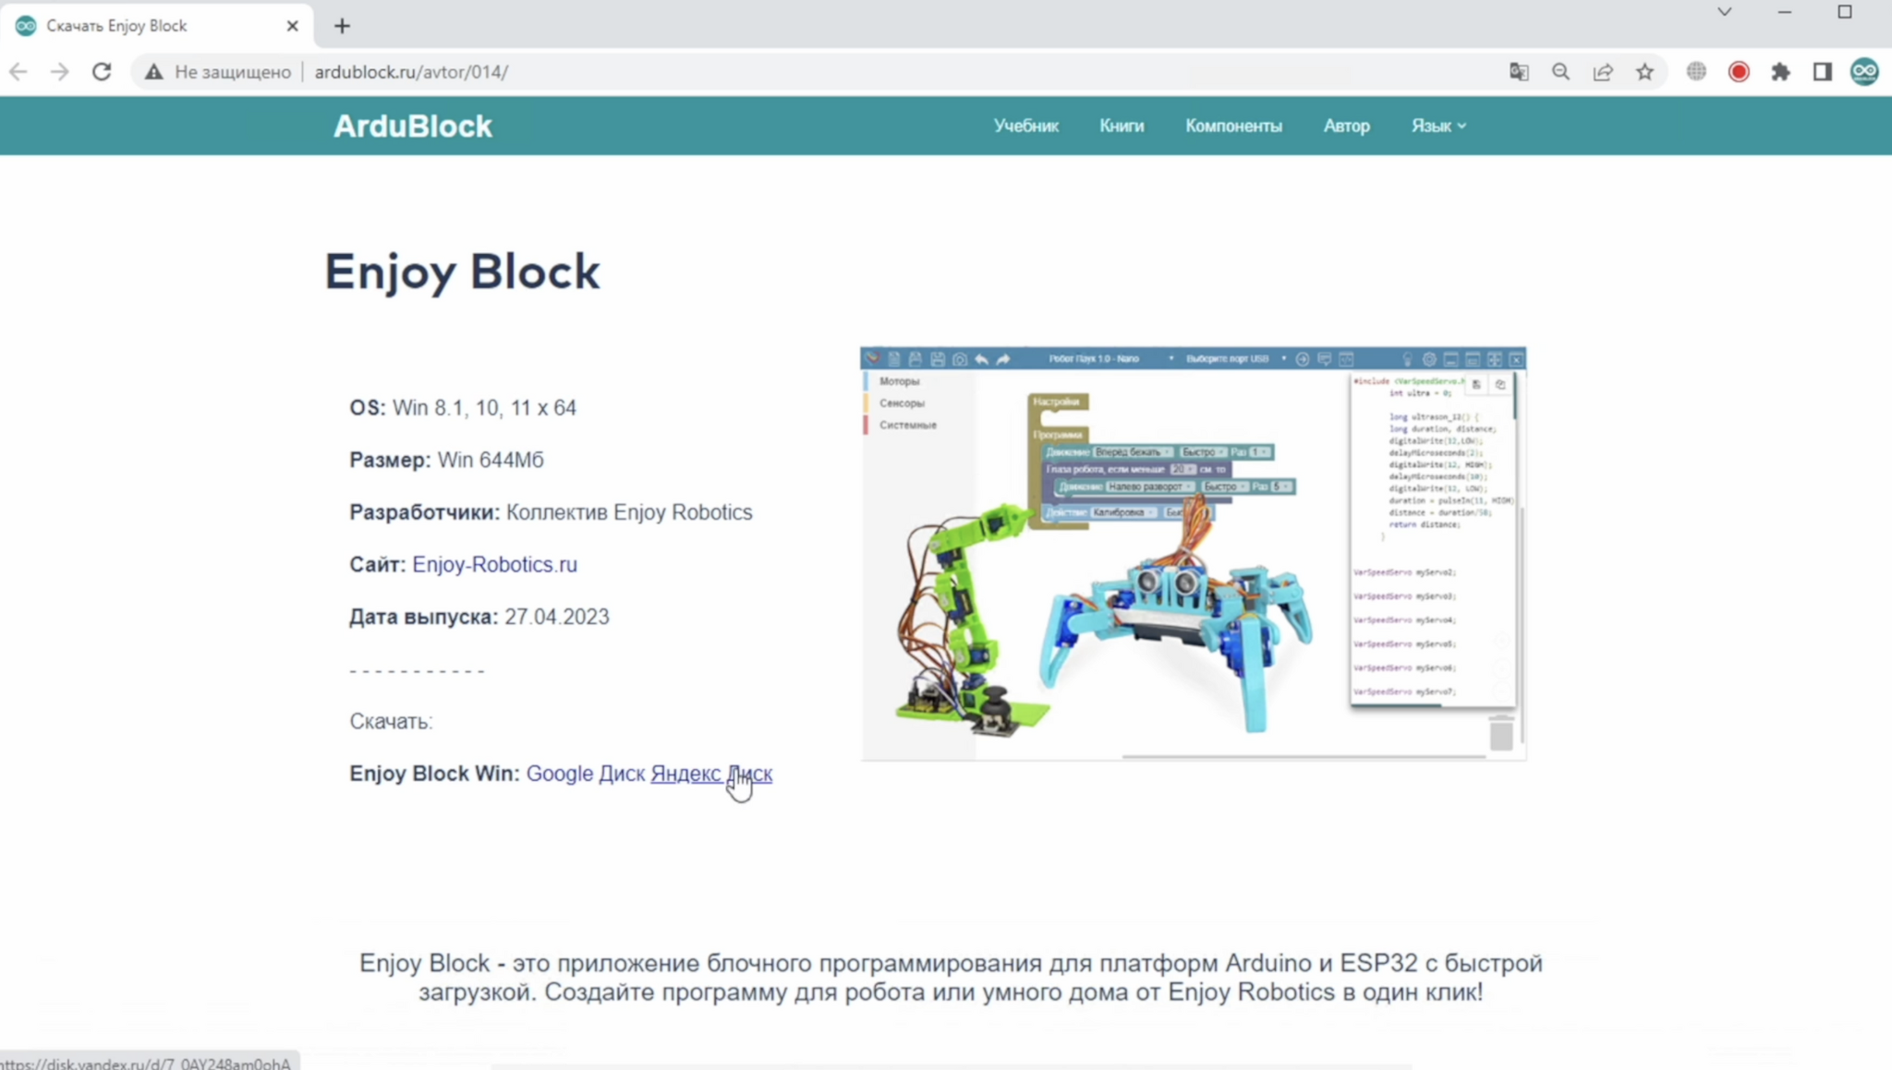Visit the Enjoy-Robotics.ru site link
Image resolution: width=1892 pixels, height=1070 pixels.
(494, 564)
